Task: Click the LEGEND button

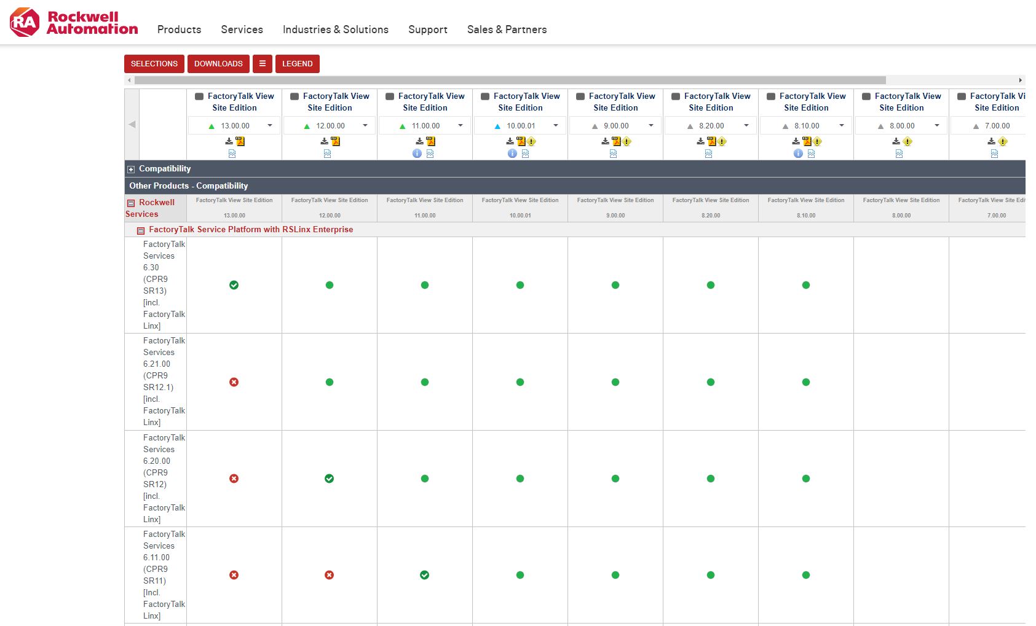Action: tap(297, 64)
